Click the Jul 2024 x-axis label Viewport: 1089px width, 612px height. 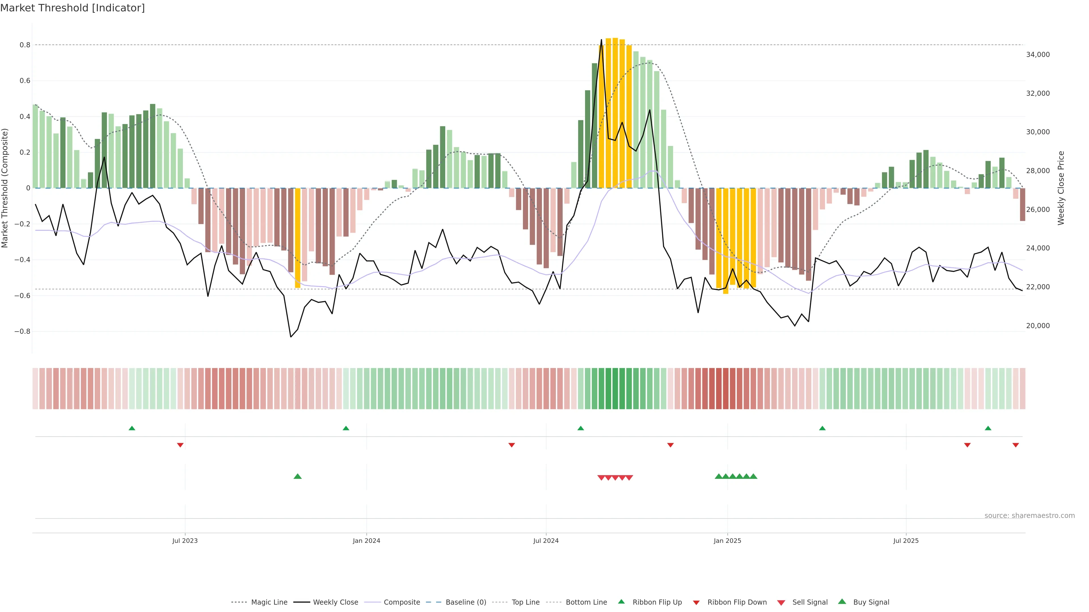pos(546,541)
